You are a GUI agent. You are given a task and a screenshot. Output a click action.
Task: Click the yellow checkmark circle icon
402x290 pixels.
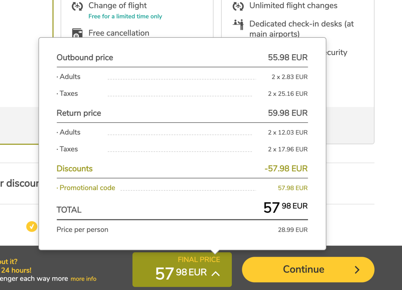coord(31,227)
